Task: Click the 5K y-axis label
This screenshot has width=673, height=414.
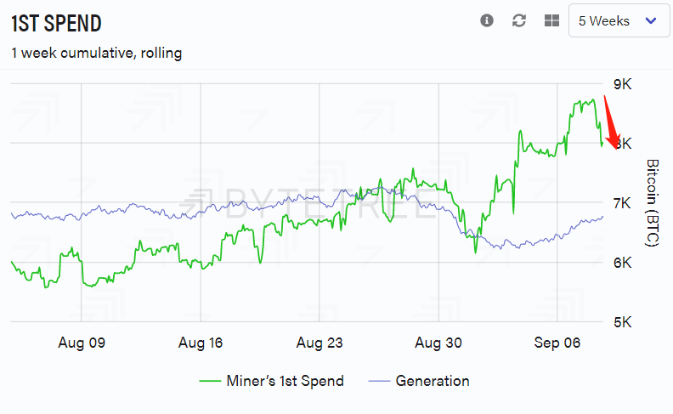Action: click(622, 322)
